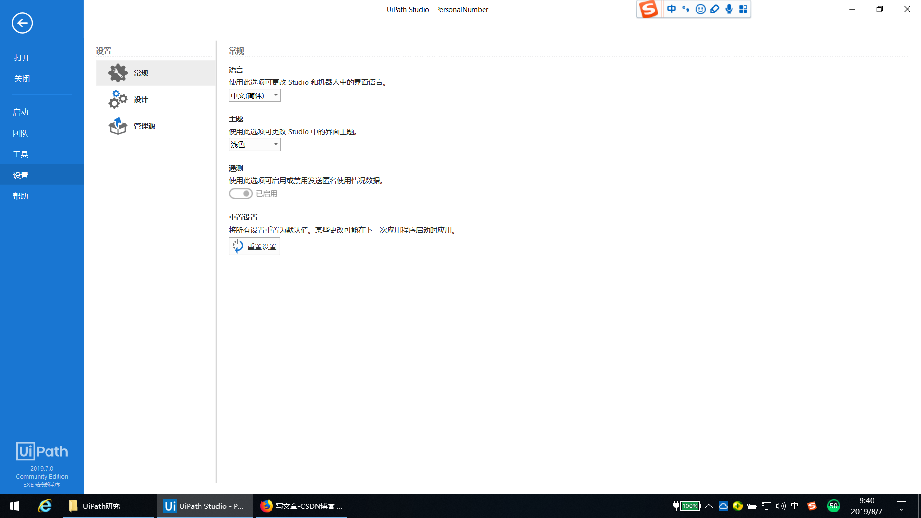Open Sogou toolbox grid icon
The image size is (921, 518).
click(x=743, y=9)
